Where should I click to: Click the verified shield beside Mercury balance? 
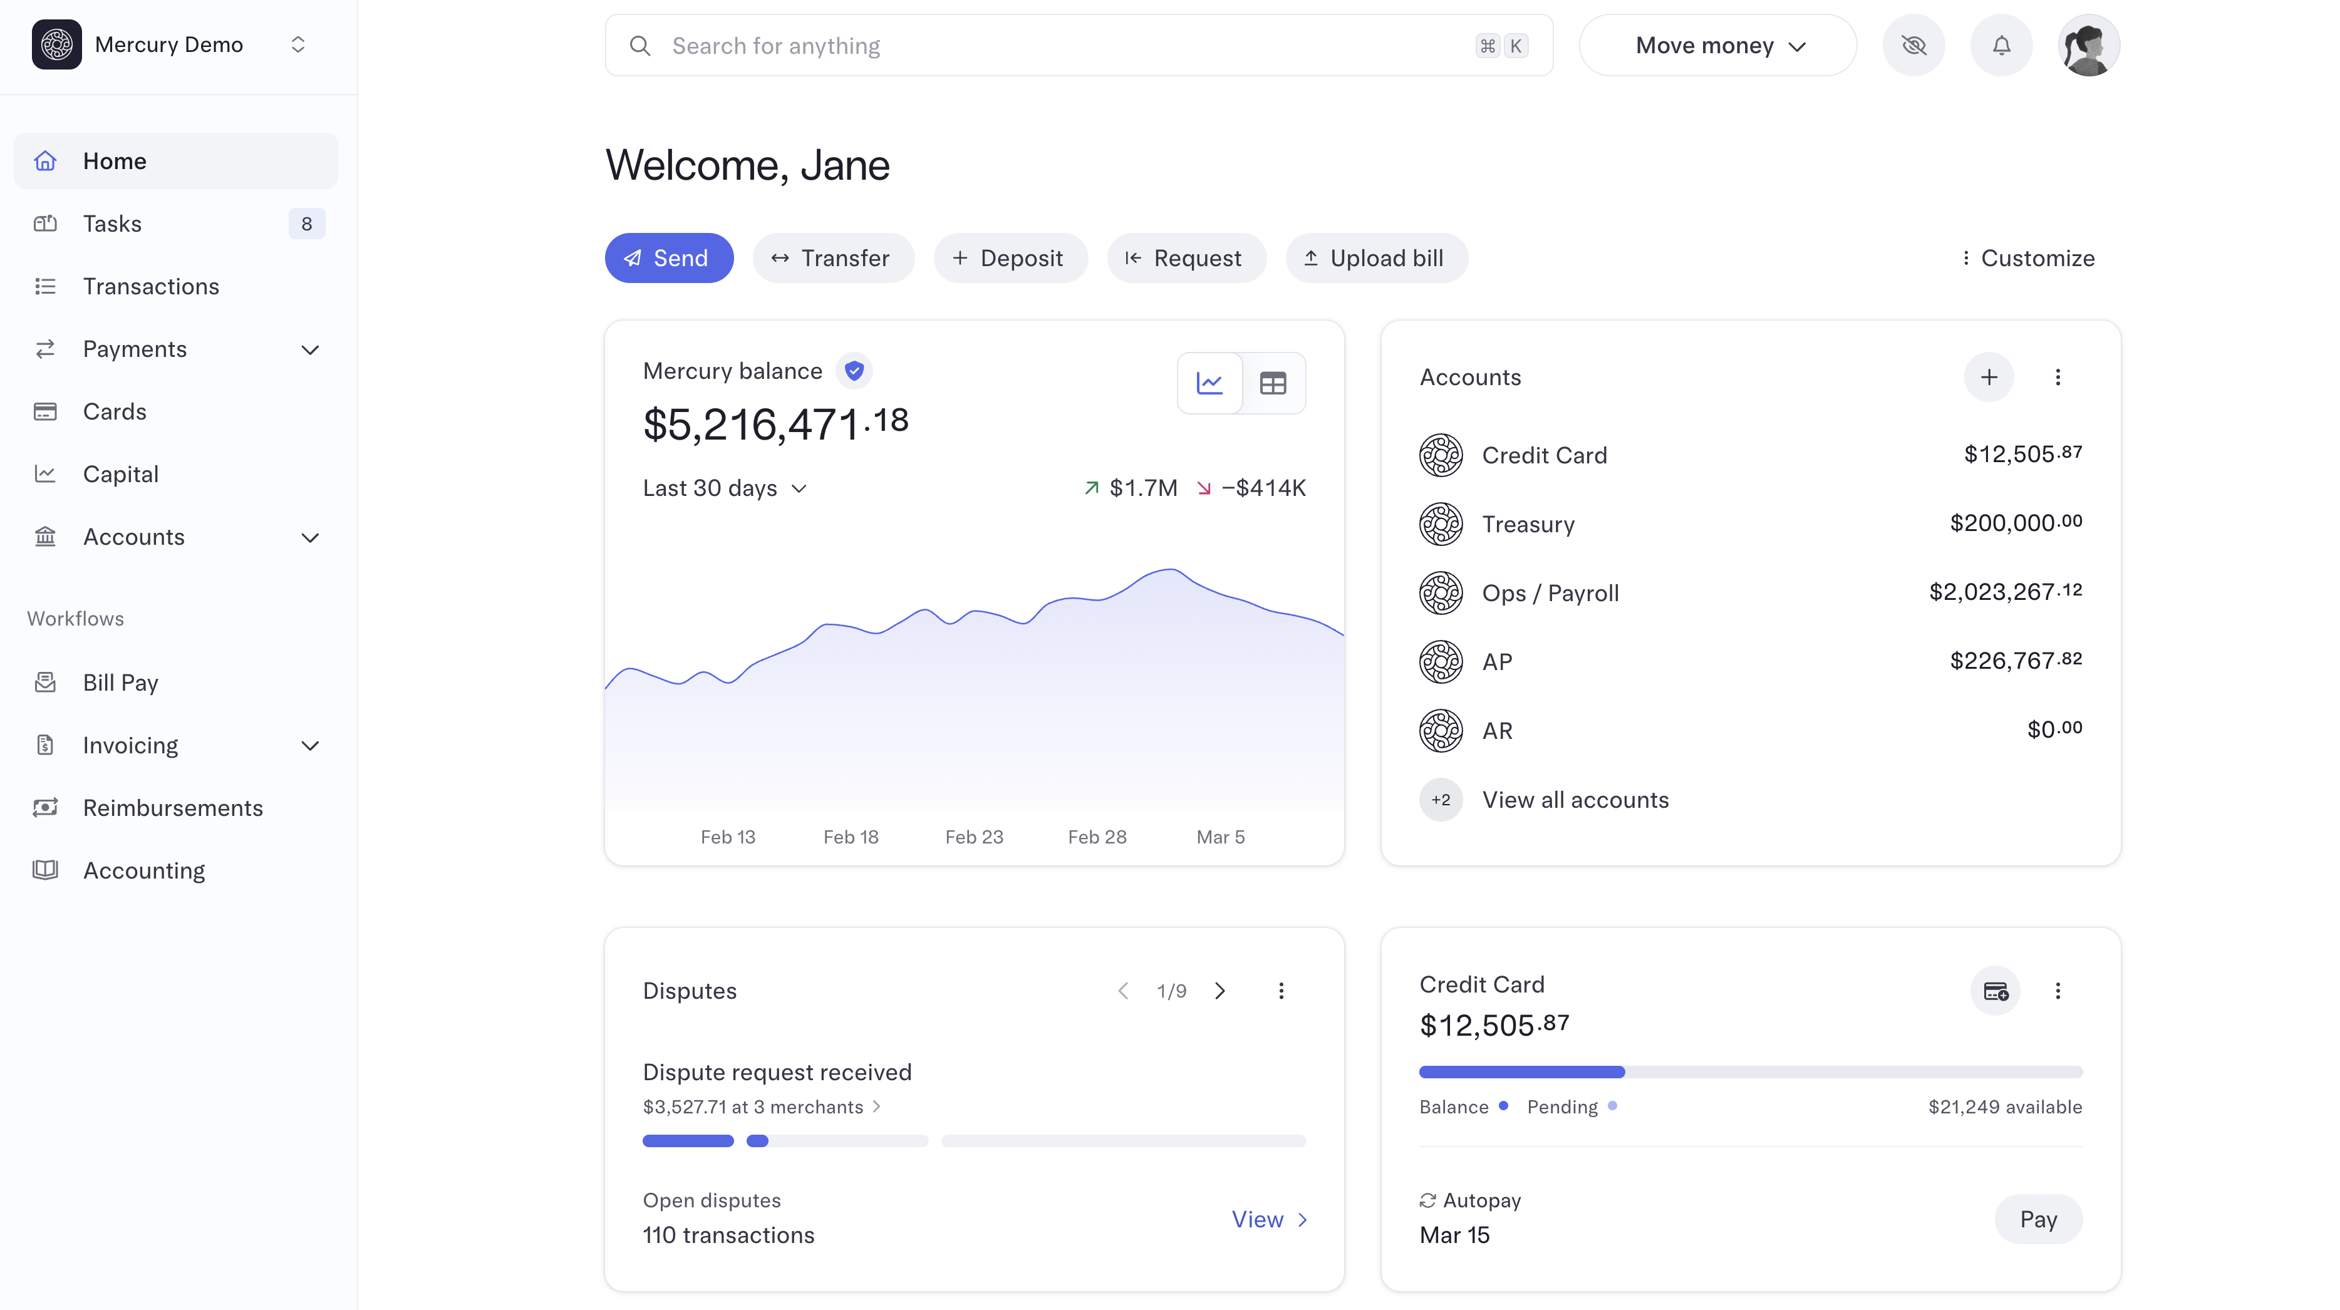click(x=854, y=371)
